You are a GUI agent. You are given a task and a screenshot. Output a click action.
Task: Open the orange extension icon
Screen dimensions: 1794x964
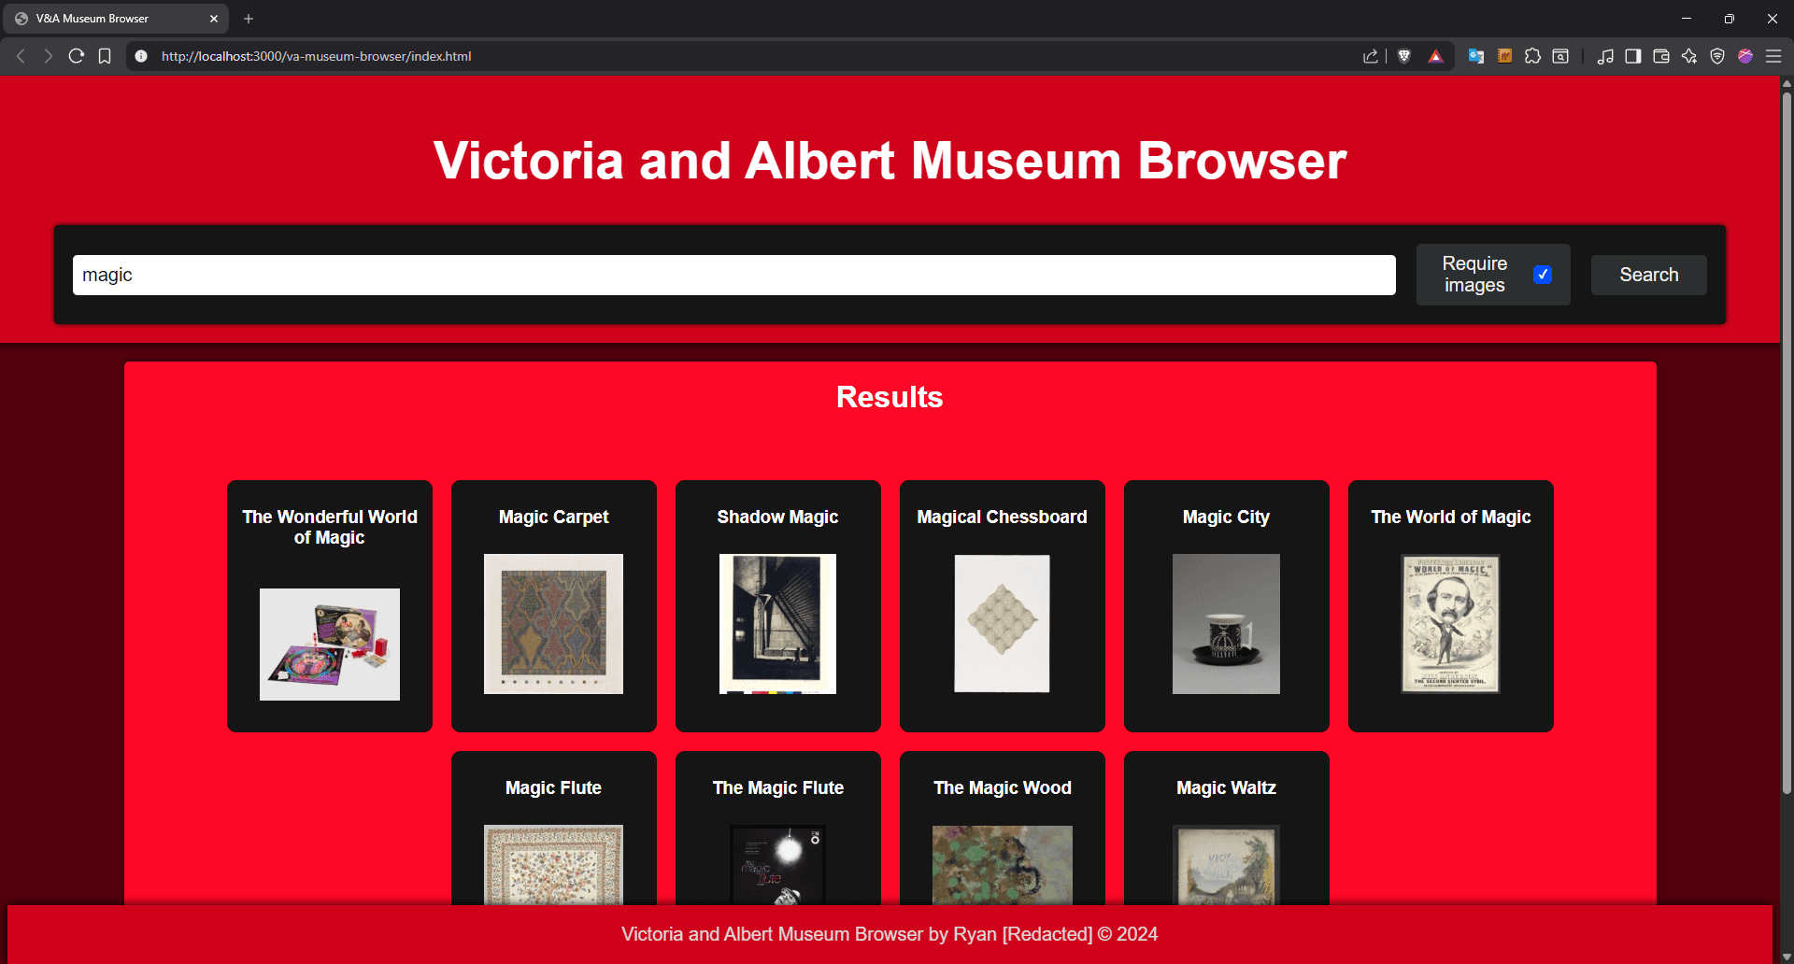[x=1504, y=56]
